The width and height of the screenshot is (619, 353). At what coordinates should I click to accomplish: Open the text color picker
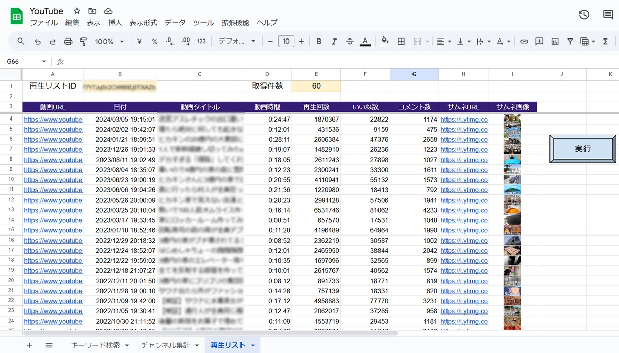[365, 42]
